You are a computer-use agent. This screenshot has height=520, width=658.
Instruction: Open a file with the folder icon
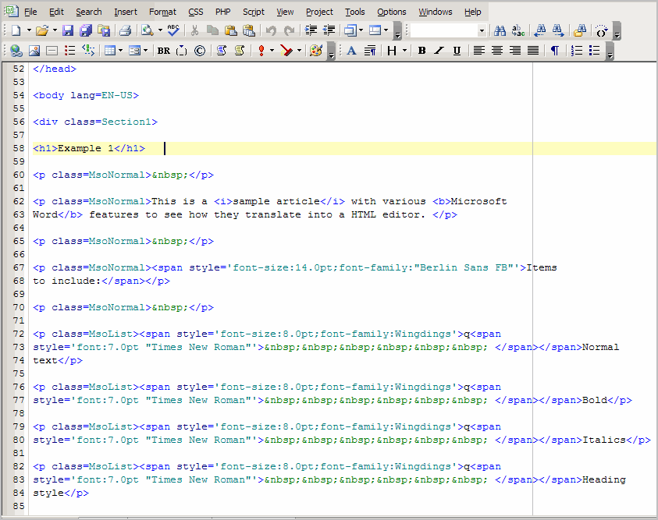tap(41, 30)
